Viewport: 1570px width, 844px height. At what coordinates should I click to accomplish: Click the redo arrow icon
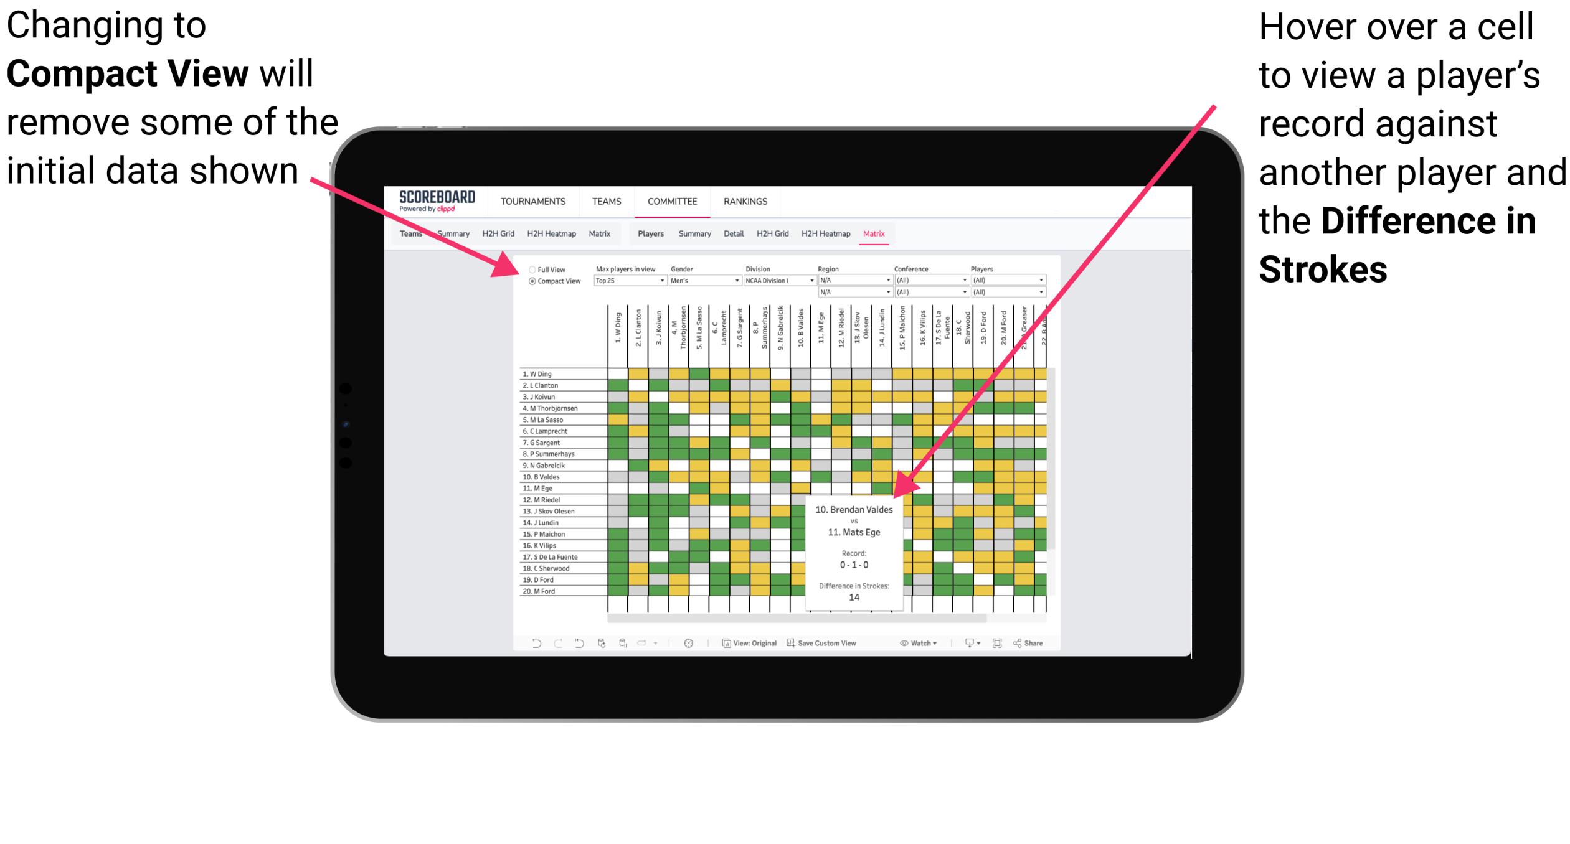(556, 644)
